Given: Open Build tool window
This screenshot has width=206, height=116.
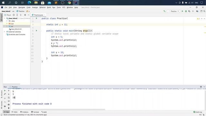Looking at the screenshot, I should [x=44, y=112].
